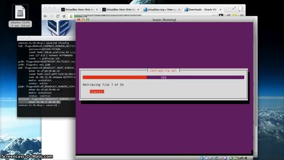
Task: Click the 'inet 127.0.0.1' terminal line
Action: pyautogui.click(x=51, y=56)
